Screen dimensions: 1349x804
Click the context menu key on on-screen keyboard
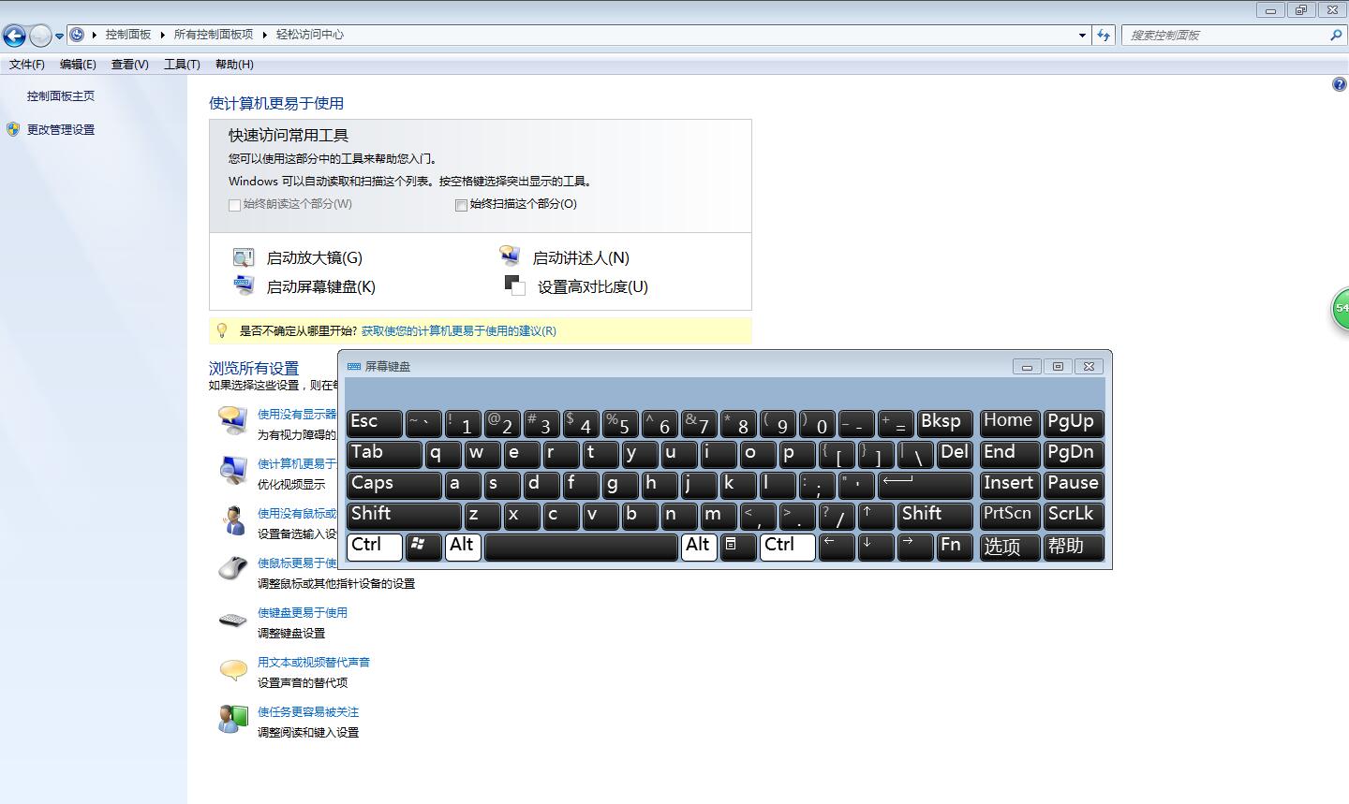coord(738,547)
